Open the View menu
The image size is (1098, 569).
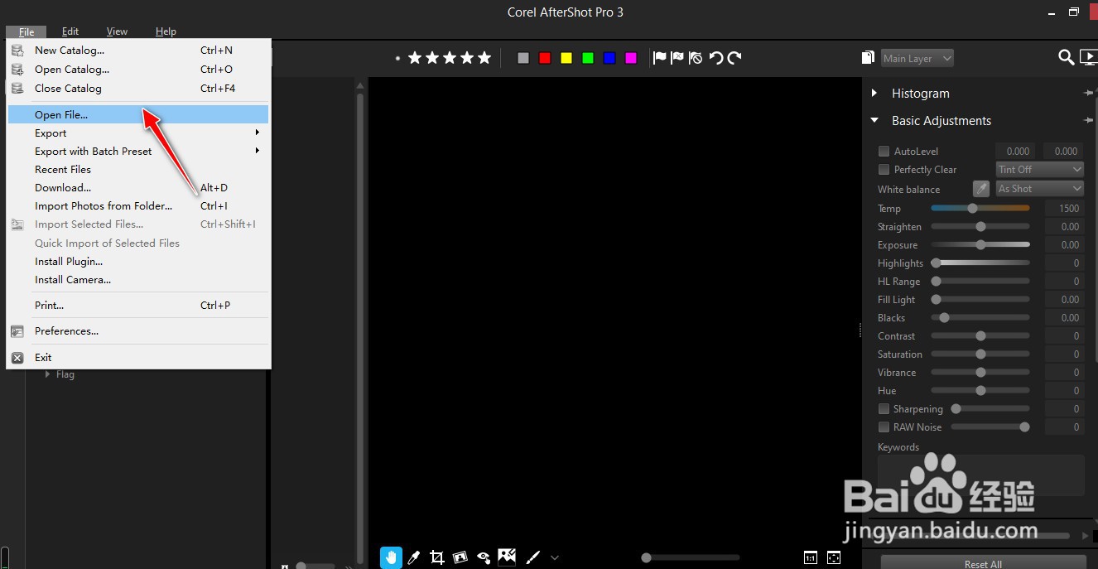(117, 31)
